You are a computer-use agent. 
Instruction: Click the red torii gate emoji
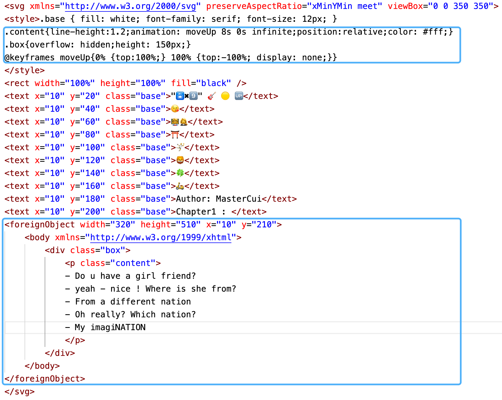tap(175, 135)
